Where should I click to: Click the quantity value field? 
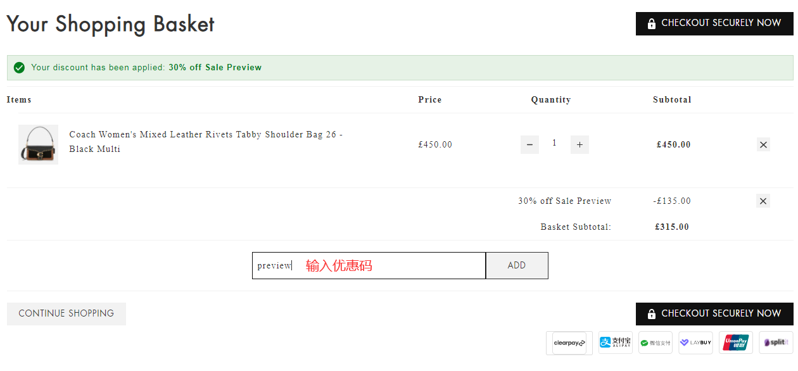554,144
